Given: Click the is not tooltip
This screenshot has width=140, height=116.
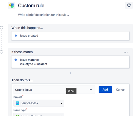Looking at the screenshot, I should 71,91.
